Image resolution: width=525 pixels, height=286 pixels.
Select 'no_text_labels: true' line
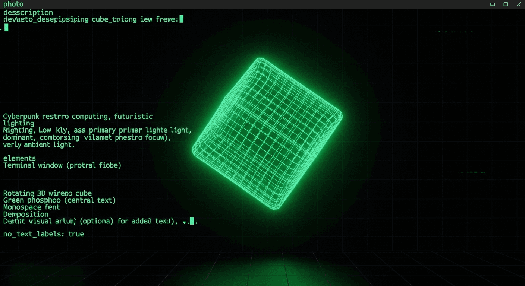tap(44, 234)
